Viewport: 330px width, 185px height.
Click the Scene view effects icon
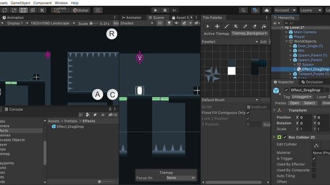(x=184, y=23)
